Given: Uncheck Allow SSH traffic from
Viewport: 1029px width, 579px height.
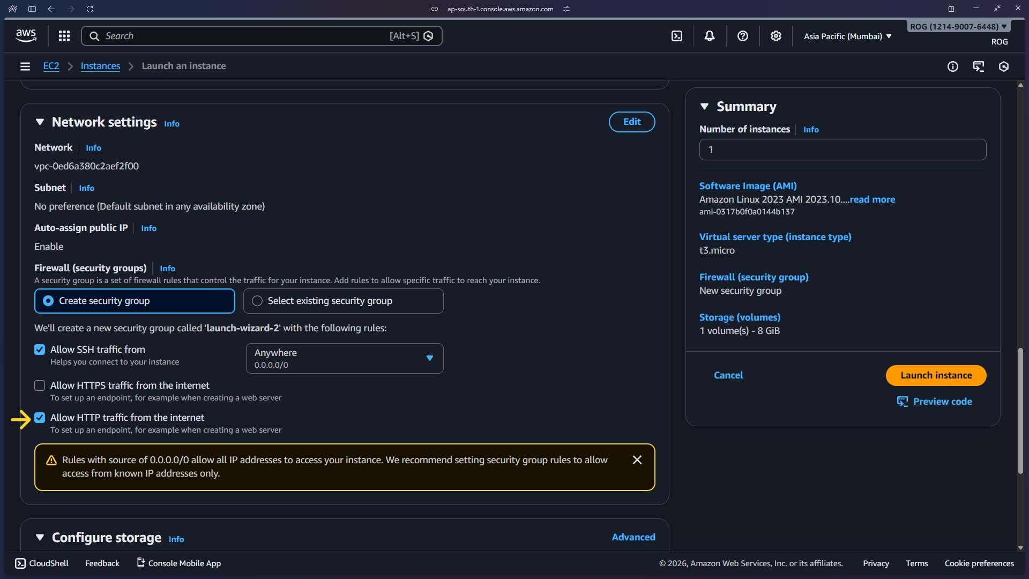Looking at the screenshot, I should [x=39, y=349].
